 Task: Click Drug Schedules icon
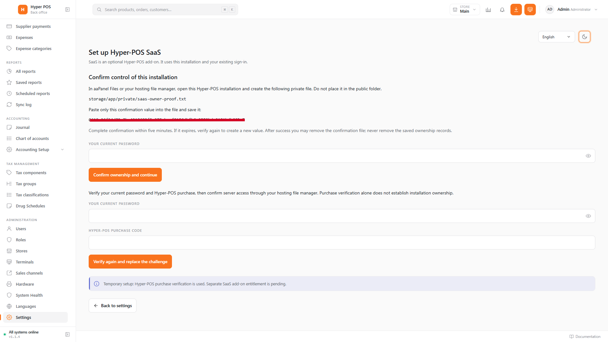click(9, 206)
